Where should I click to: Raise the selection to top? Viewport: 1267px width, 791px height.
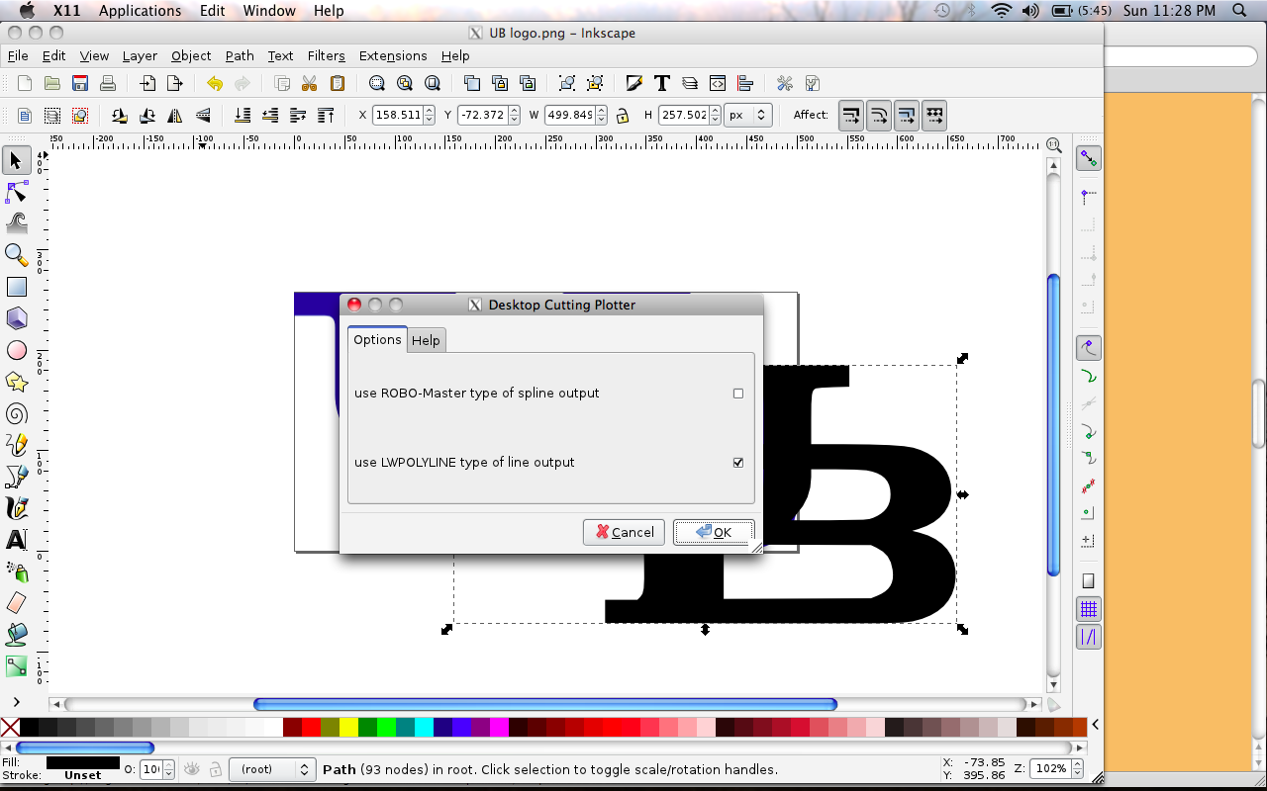point(326,116)
